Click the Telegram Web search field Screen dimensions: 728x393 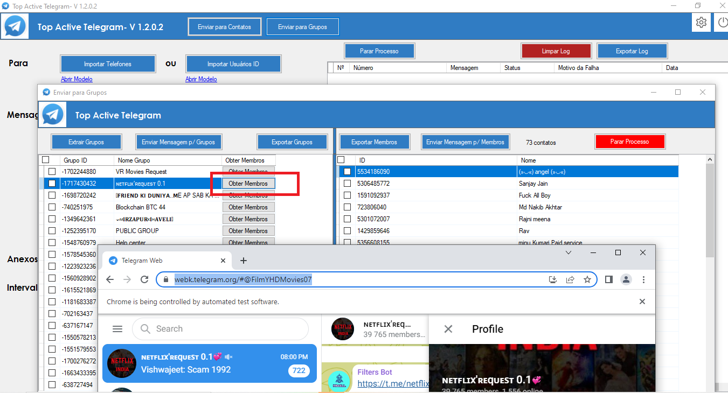tap(220, 329)
